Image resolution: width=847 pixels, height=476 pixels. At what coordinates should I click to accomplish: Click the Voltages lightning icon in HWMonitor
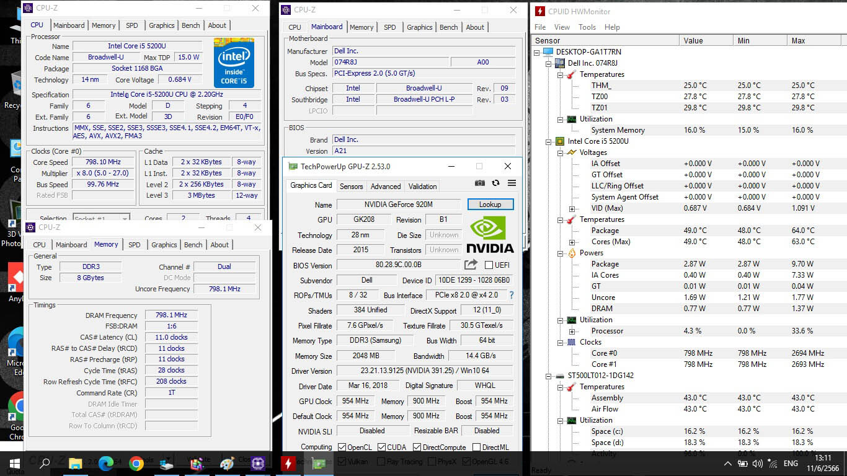[x=572, y=152]
